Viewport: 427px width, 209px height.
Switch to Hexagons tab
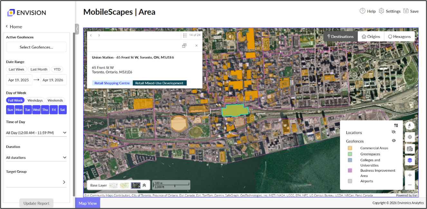(399, 37)
